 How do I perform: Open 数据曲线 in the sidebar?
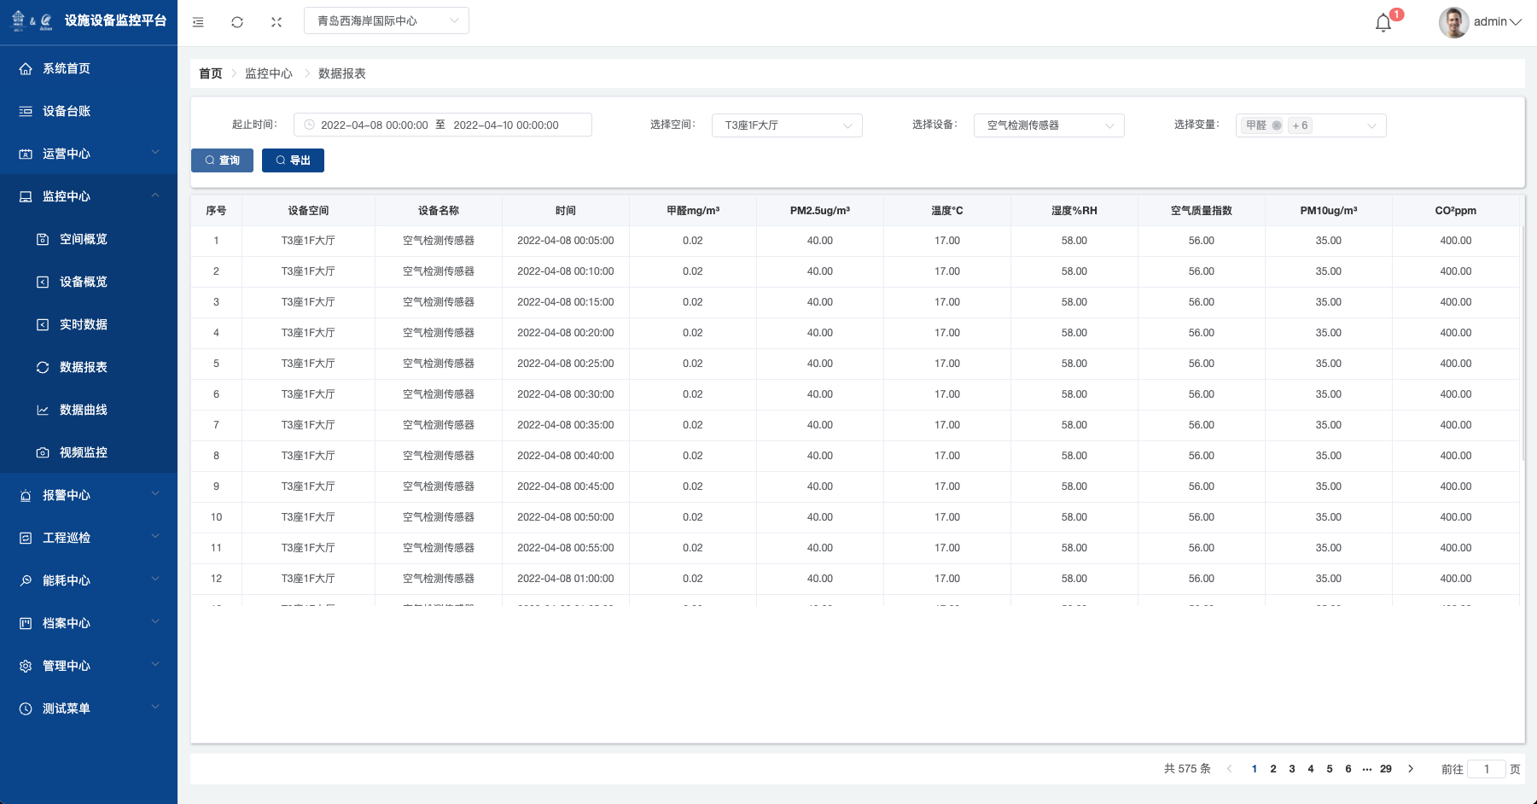click(84, 410)
